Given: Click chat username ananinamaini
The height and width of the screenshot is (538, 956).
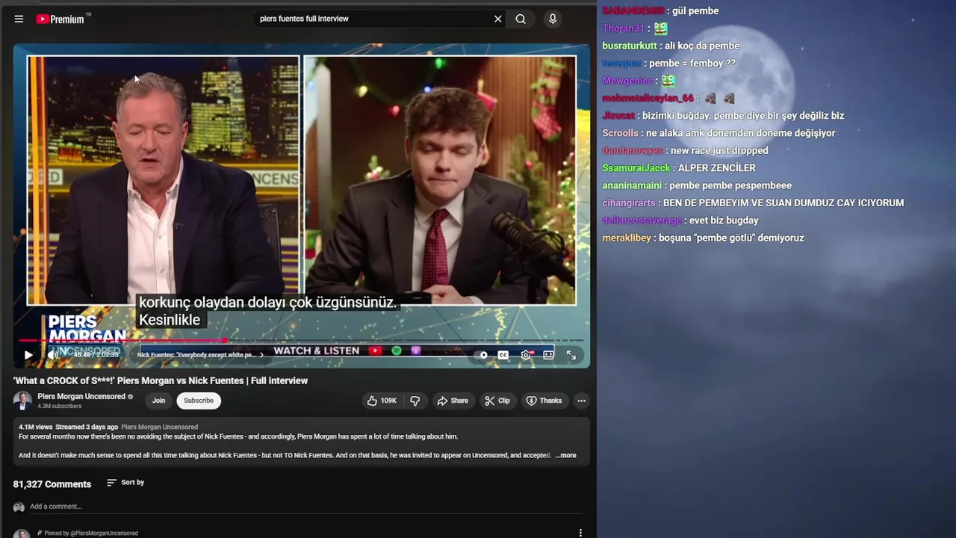Looking at the screenshot, I should pos(632,185).
